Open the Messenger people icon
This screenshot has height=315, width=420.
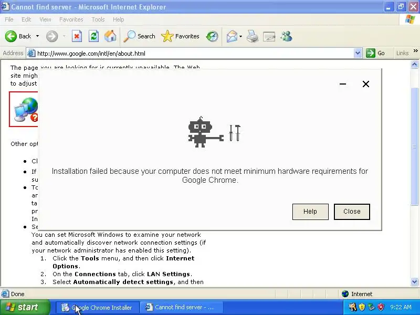(286, 36)
